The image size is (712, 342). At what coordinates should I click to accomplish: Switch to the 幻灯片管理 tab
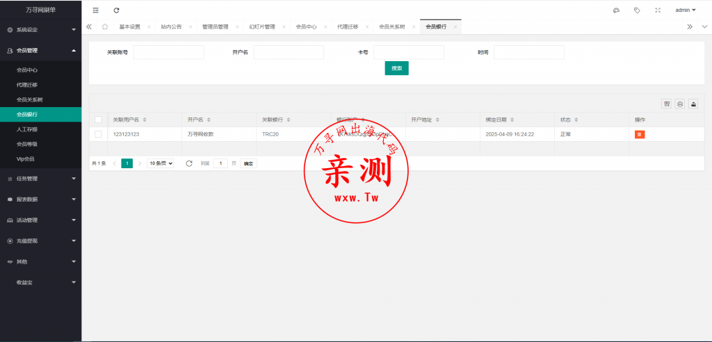click(x=262, y=27)
